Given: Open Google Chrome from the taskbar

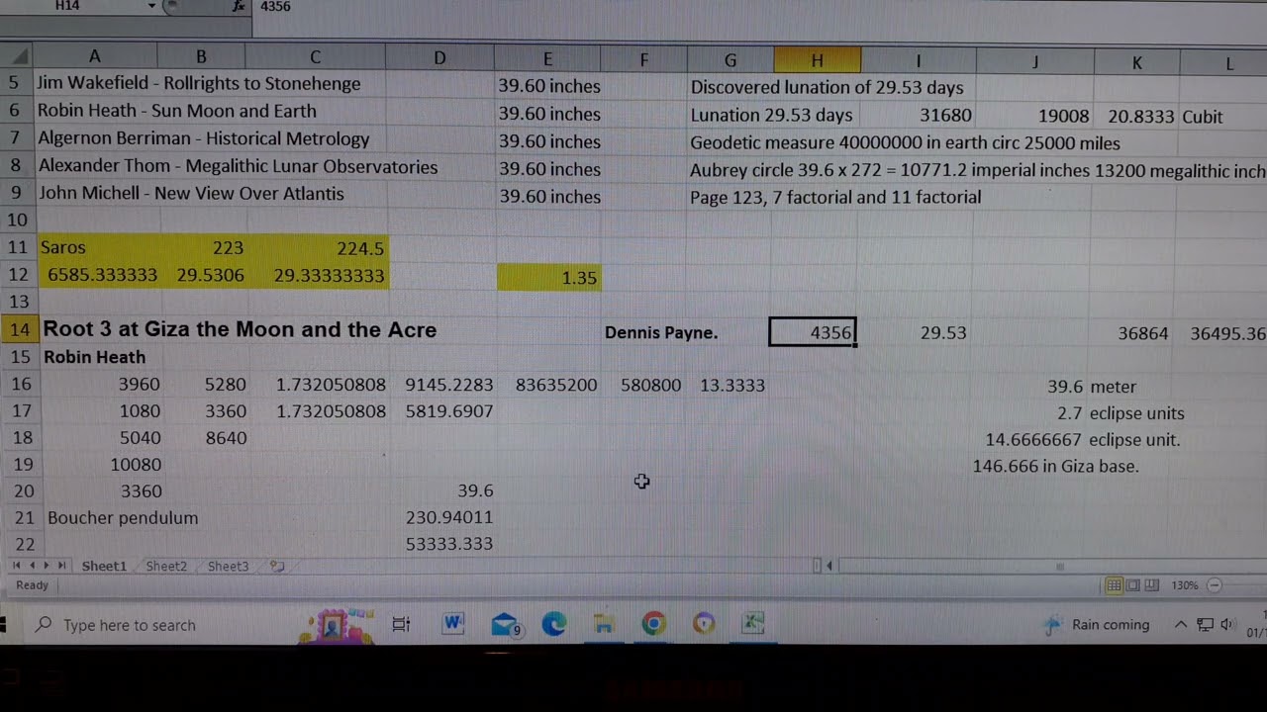Looking at the screenshot, I should coord(653,624).
